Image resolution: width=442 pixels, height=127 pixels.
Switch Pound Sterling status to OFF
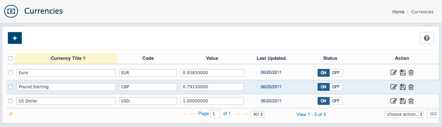coord(336,87)
